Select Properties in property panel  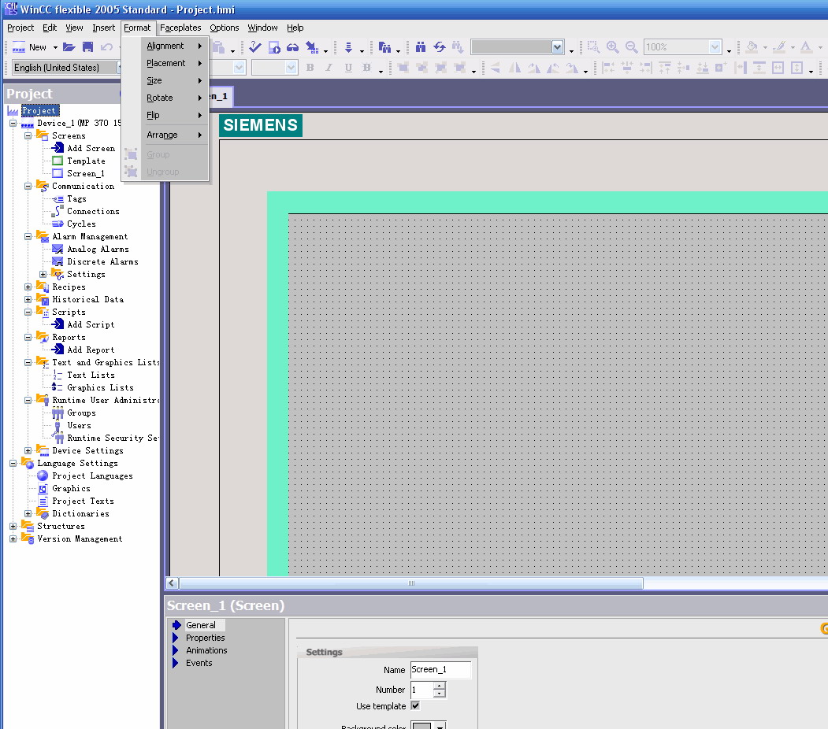click(206, 638)
